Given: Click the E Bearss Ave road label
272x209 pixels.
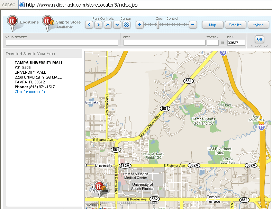Looking at the screenshot, I should point(103,140).
